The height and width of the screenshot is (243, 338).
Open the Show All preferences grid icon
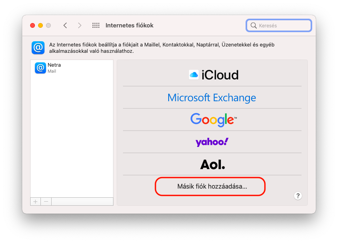coord(96,25)
